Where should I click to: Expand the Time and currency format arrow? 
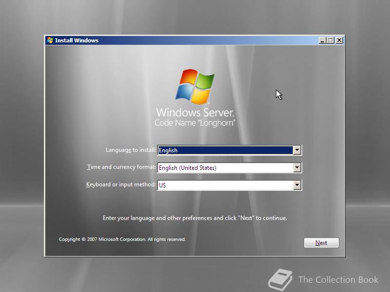pyautogui.click(x=297, y=167)
